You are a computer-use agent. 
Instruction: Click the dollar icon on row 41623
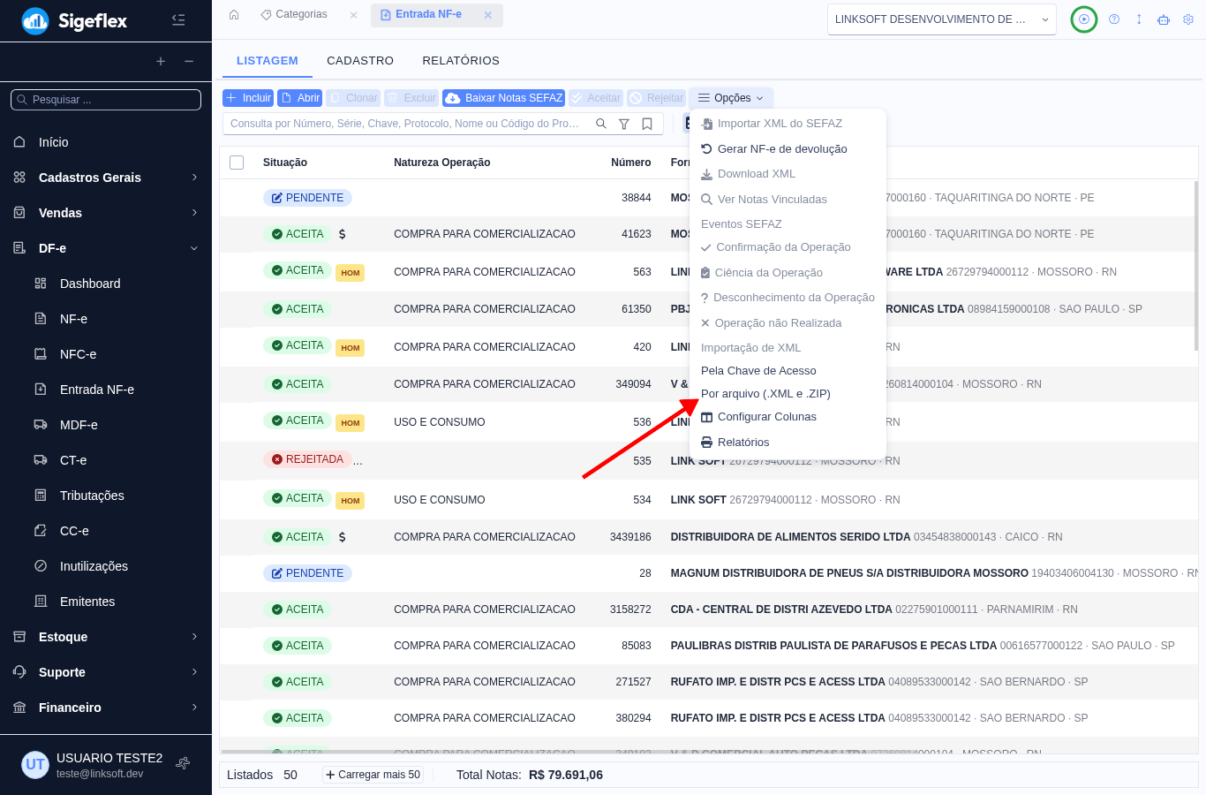[x=343, y=234]
